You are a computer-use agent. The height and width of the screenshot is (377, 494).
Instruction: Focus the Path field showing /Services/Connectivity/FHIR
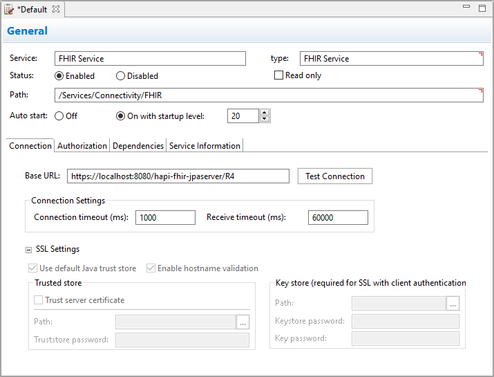point(268,95)
